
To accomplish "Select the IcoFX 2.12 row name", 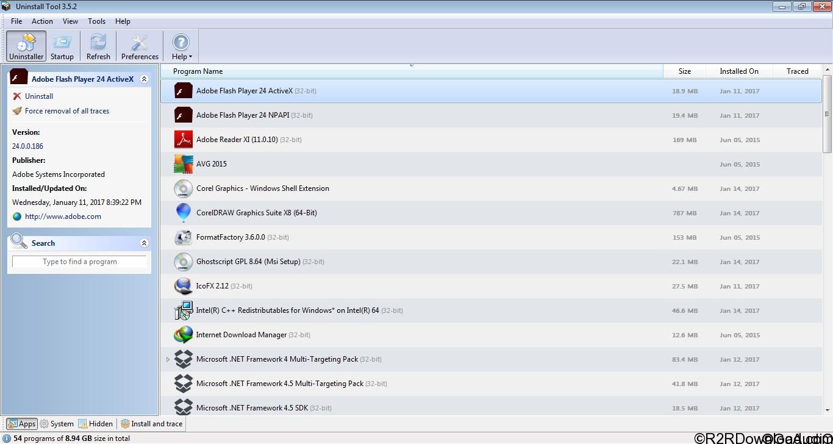I will point(212,286).
